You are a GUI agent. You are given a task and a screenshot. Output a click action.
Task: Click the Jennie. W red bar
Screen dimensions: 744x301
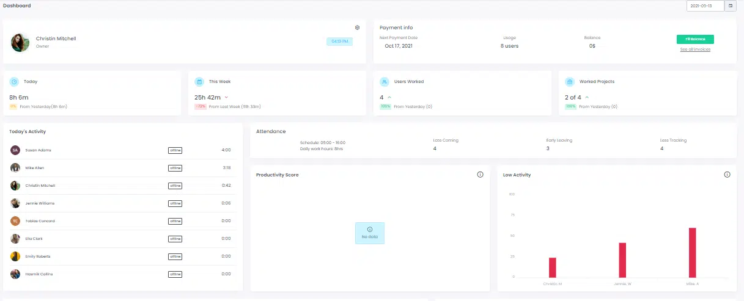622,260
